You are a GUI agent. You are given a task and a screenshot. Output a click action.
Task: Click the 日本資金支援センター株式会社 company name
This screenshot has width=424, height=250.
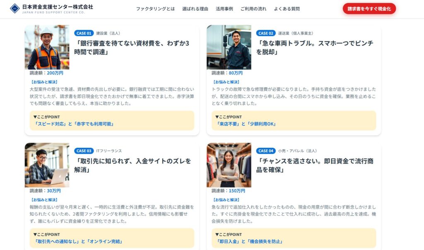coord(58,7)
